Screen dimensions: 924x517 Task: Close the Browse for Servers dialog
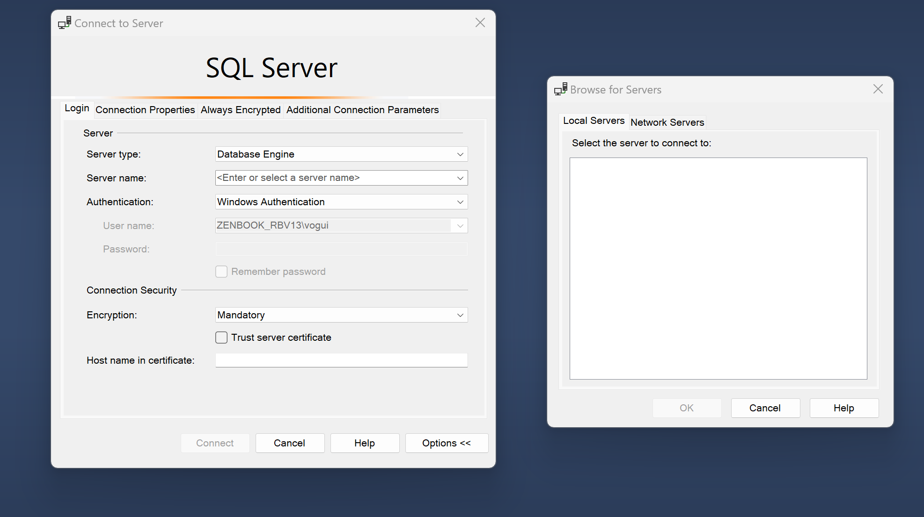click(878, 89)
